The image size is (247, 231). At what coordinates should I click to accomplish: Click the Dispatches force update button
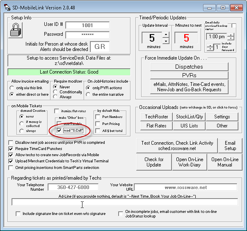[189, 67]
